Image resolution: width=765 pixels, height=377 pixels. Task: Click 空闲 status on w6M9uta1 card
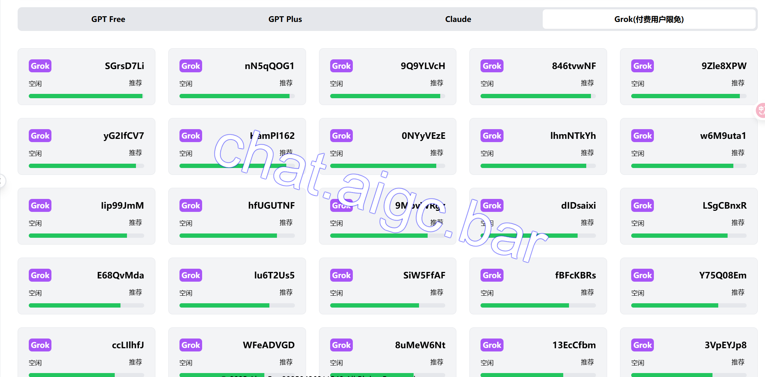638,153
